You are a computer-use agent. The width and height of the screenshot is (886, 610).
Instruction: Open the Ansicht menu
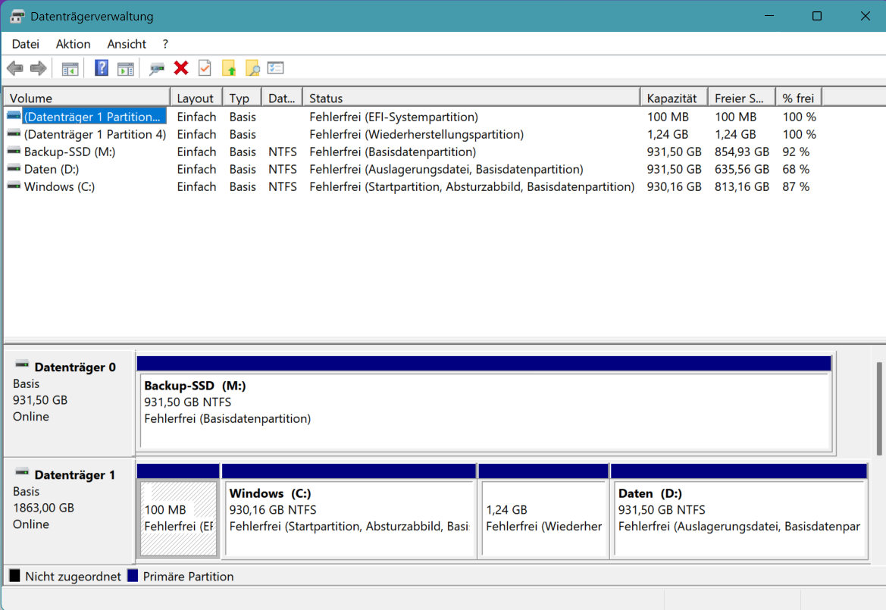coord(127,44)
